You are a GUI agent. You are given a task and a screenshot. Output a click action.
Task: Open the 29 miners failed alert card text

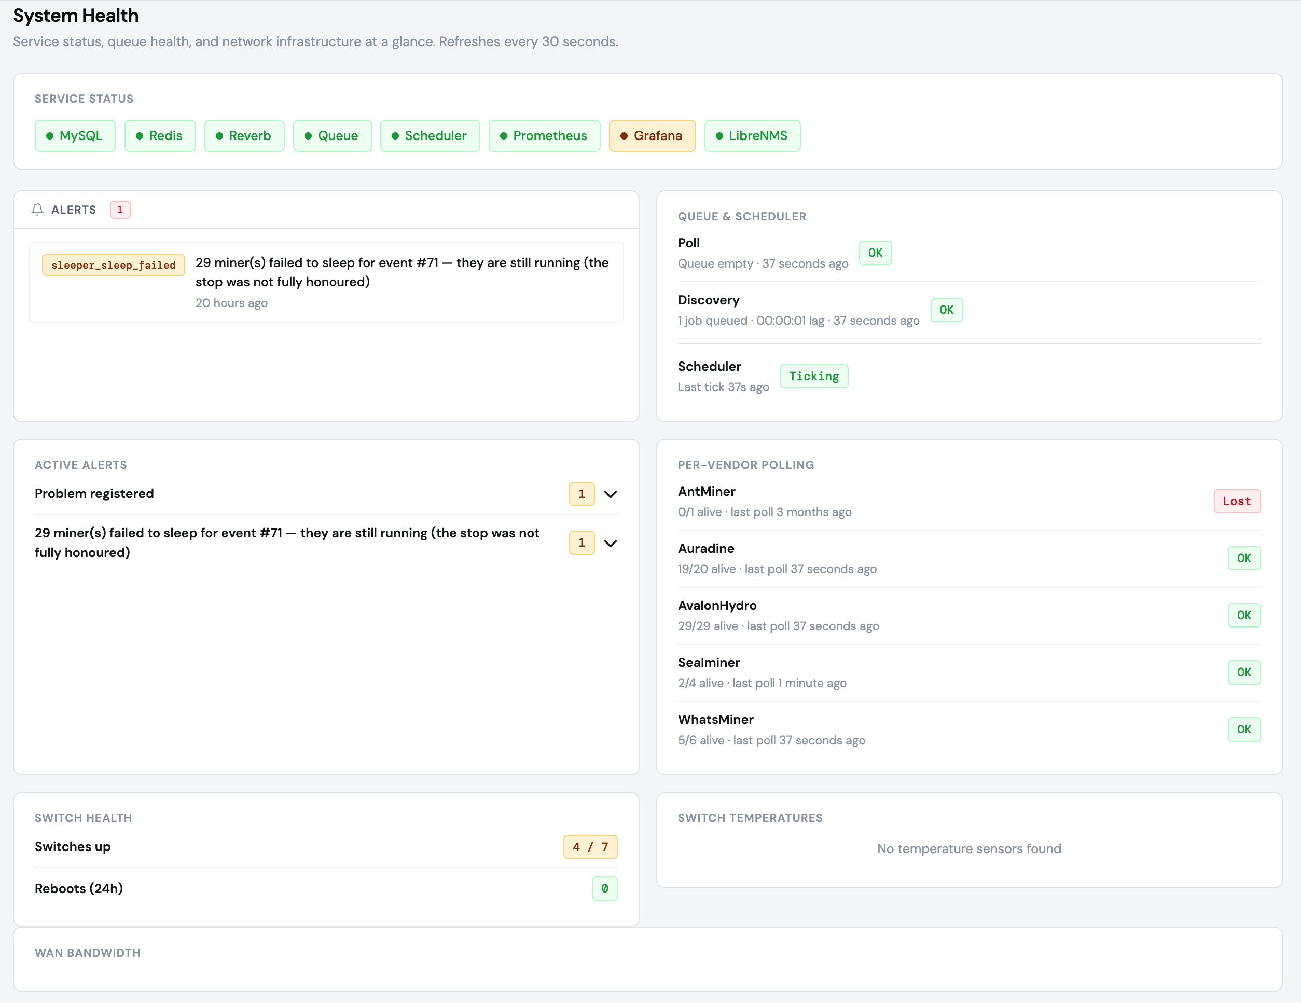[402, 272]
